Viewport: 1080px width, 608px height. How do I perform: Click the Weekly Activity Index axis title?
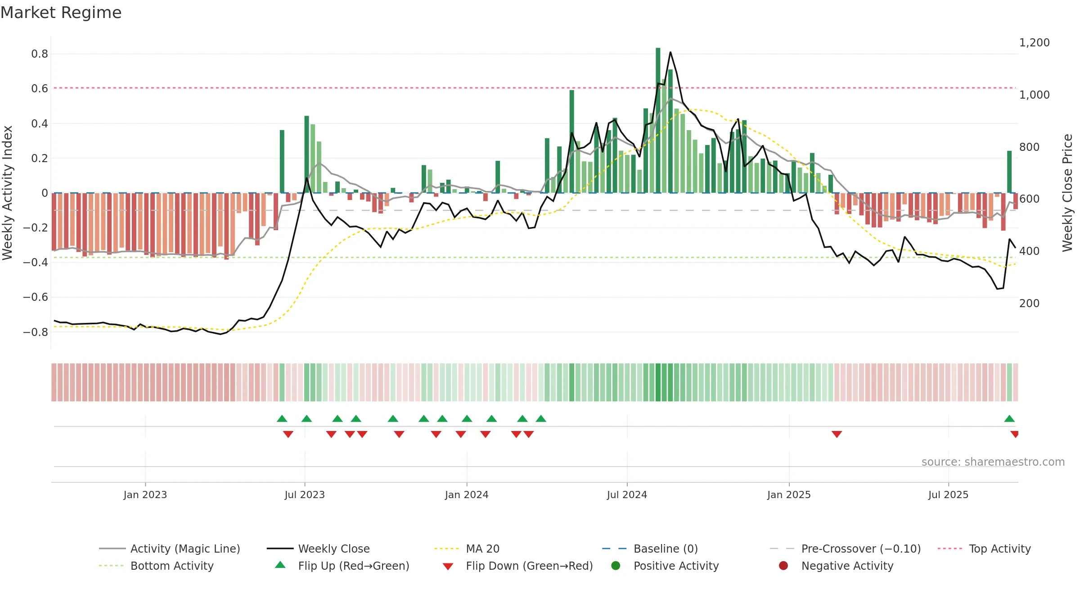click(7, 193)
